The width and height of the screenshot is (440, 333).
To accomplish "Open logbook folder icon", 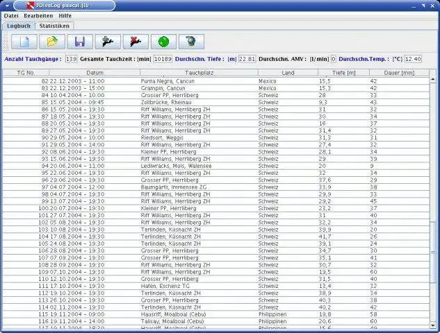I will (52, 42).
